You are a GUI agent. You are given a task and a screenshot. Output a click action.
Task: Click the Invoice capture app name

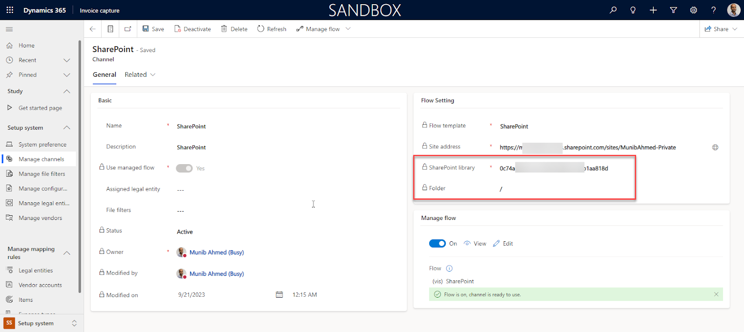pos(100,10)
